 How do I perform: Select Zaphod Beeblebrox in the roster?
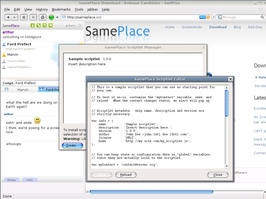(x=19, y=67)
